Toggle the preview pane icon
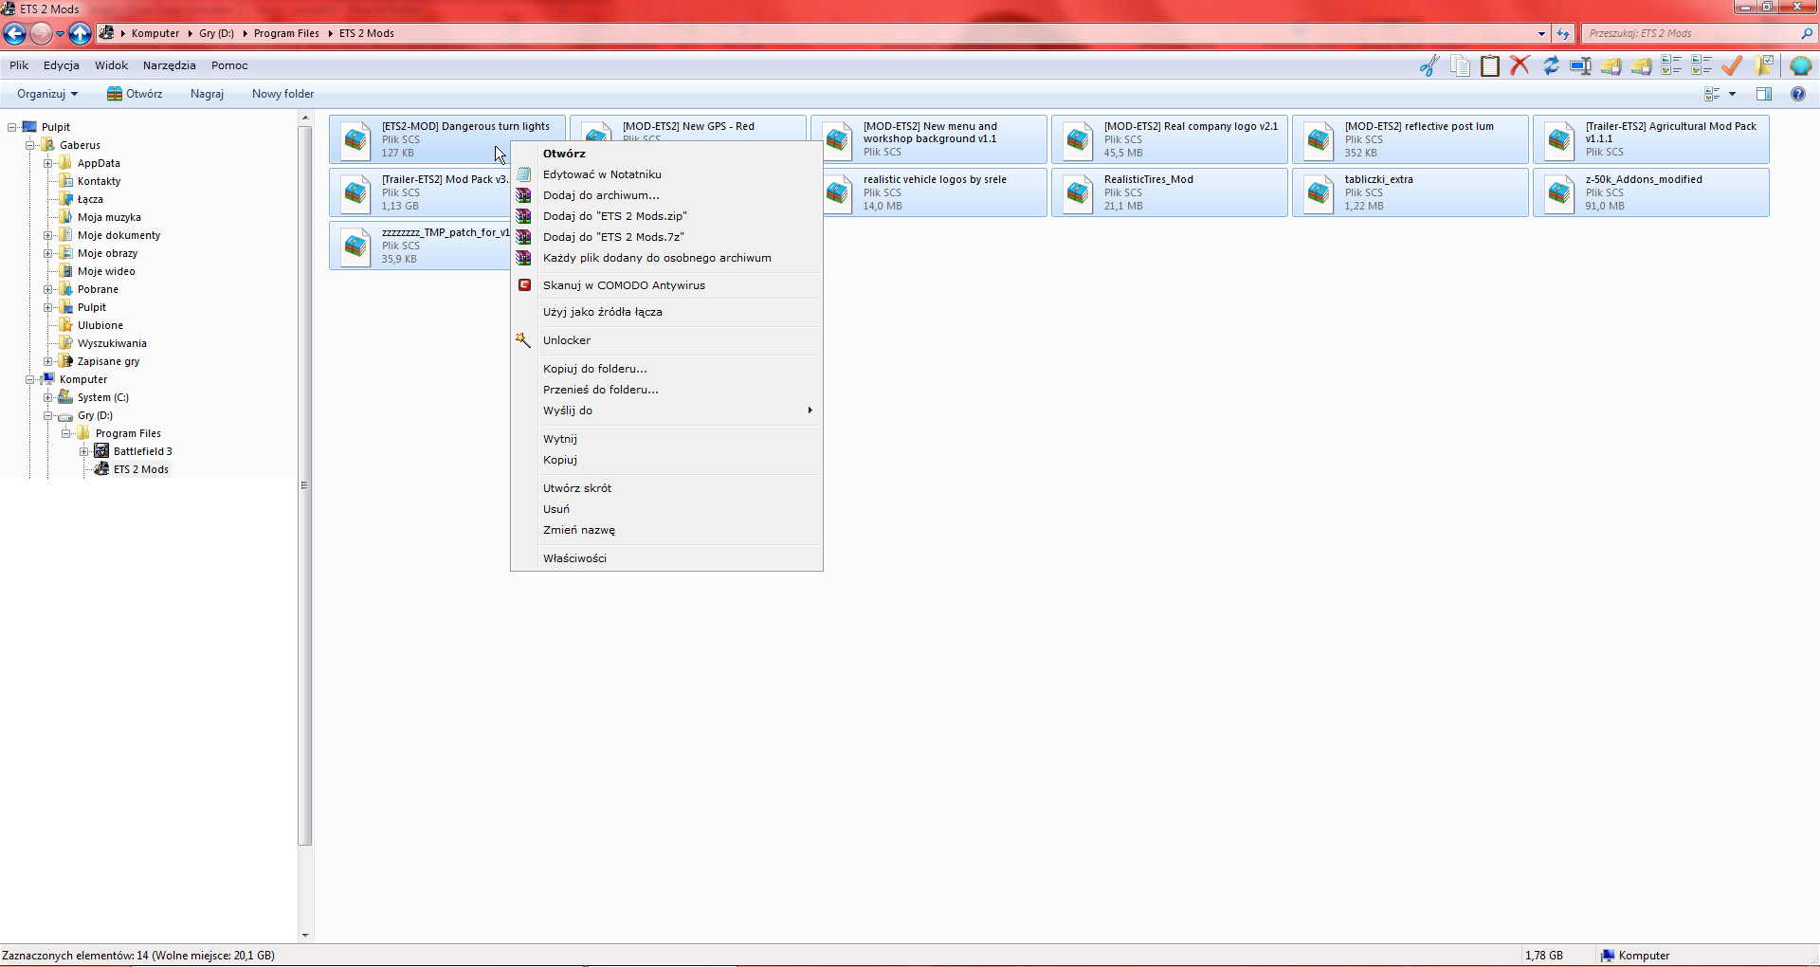1820x967 pixels. tap(1764, 94)
